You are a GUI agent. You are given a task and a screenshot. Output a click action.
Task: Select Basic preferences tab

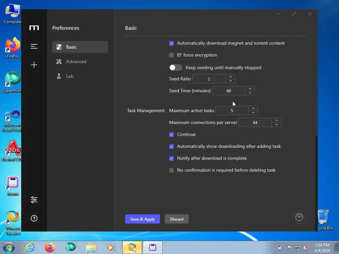(80, 47)
